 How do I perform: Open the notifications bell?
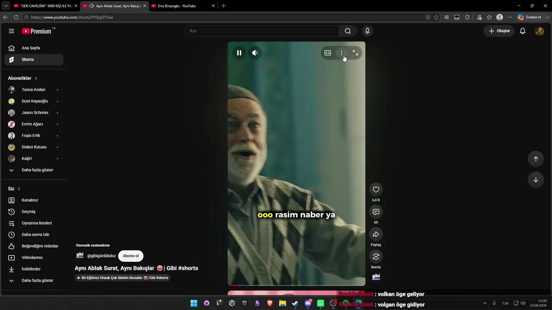[523, 31]
